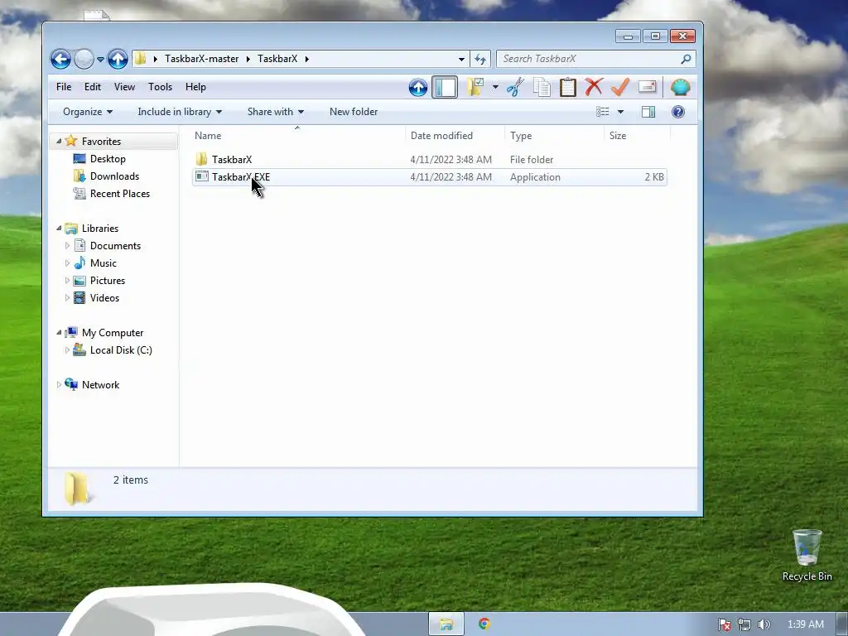Open Include in library dropdown
The height and width of the screenshot is (636, 848).
click(x=180, y=112)
